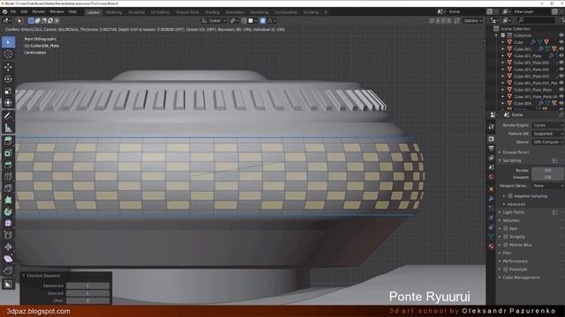
Task: Click the outliner search field
Action: pyautogui.click(x=537, y=20)
